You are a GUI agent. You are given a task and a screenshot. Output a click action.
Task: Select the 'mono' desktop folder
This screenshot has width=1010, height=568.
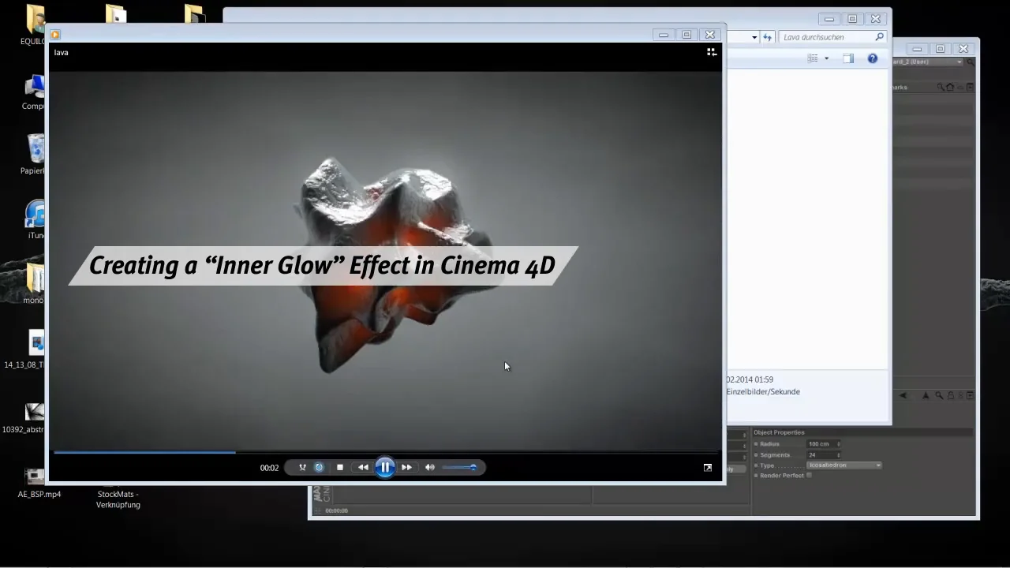coord(34,285)
